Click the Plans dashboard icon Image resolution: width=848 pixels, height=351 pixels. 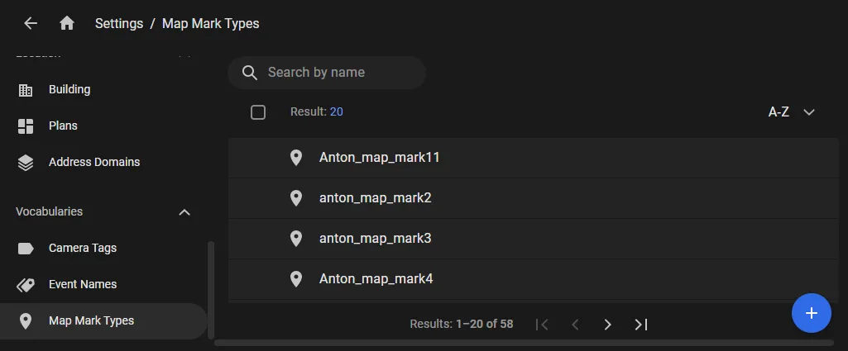pyautogui.click(x=26, y=126)
